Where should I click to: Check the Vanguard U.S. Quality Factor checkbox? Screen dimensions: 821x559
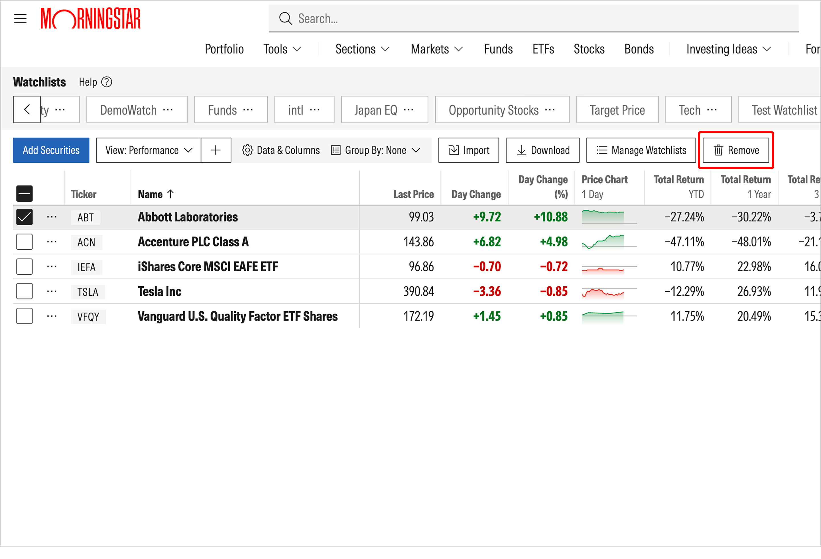[25, 317]
